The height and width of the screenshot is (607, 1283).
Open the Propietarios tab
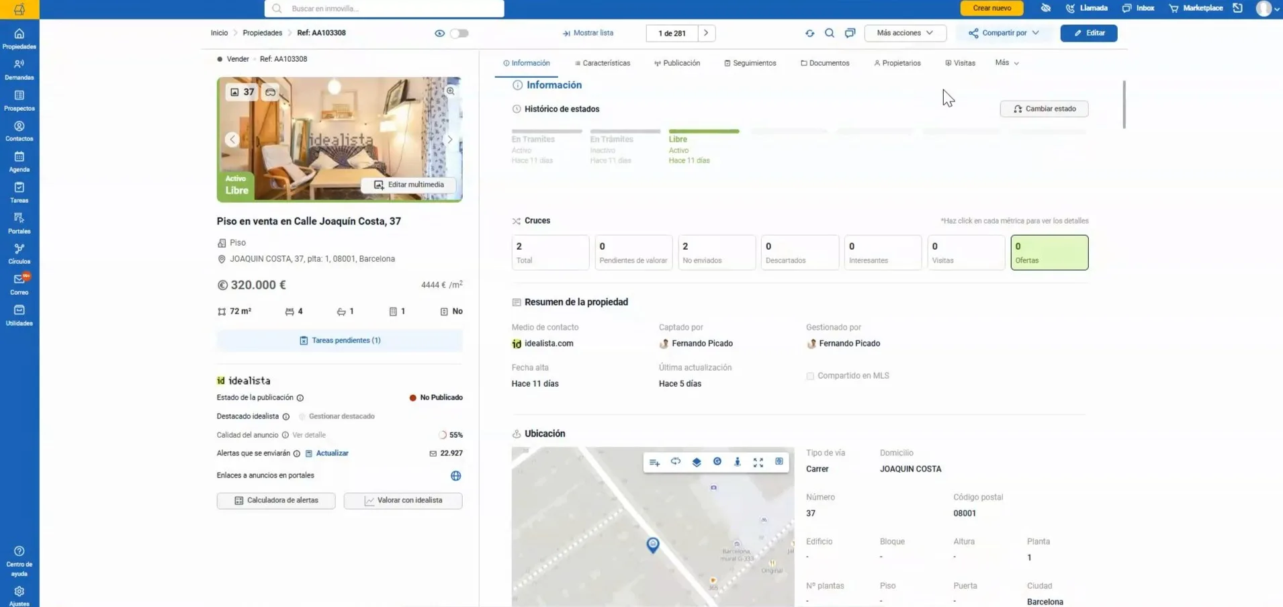click(897, 63)
